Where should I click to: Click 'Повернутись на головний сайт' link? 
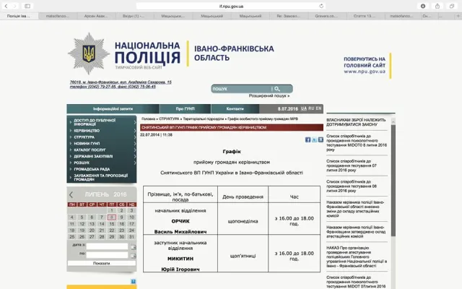(x=365, y=65)
